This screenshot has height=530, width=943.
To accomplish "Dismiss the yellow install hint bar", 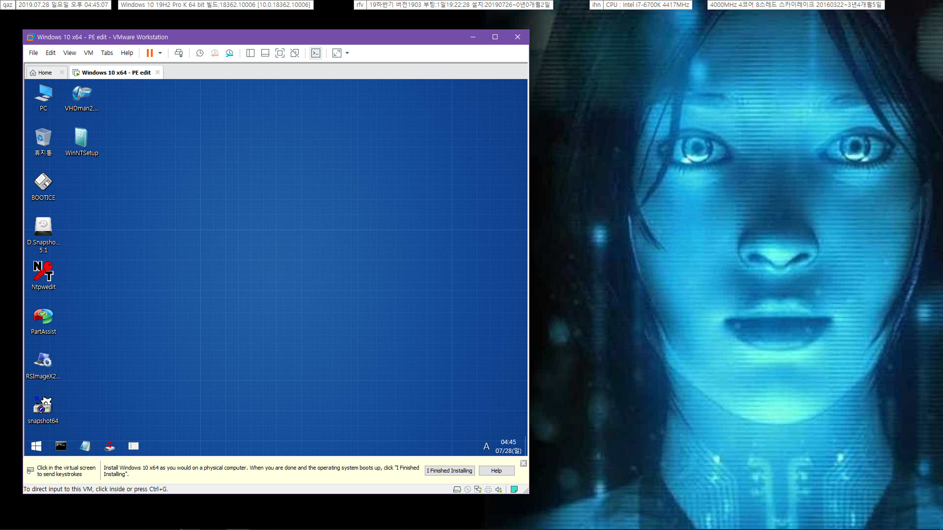I will (x=524, y=463).
